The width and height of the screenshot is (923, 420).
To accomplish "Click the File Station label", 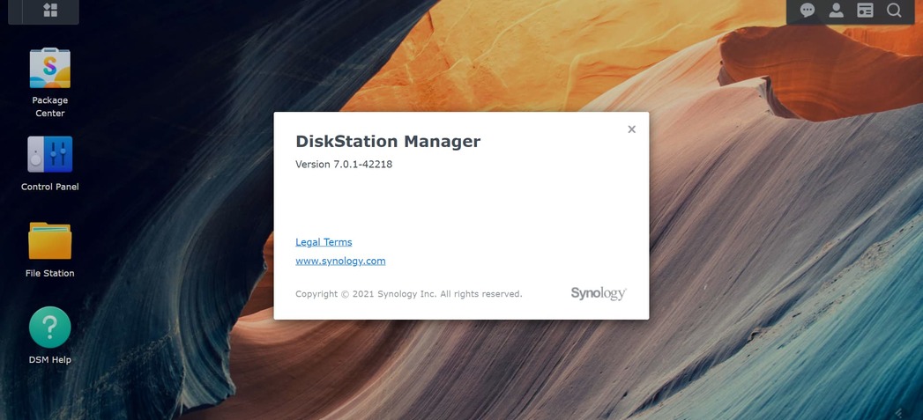I will pos(50,273).
